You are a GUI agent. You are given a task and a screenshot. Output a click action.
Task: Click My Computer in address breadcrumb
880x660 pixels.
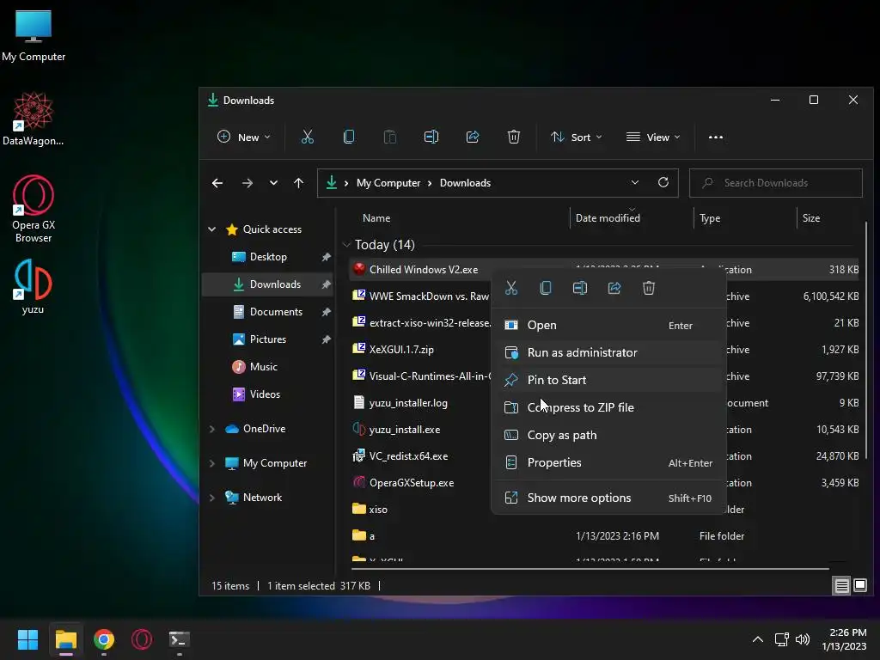tap(388, 183)
